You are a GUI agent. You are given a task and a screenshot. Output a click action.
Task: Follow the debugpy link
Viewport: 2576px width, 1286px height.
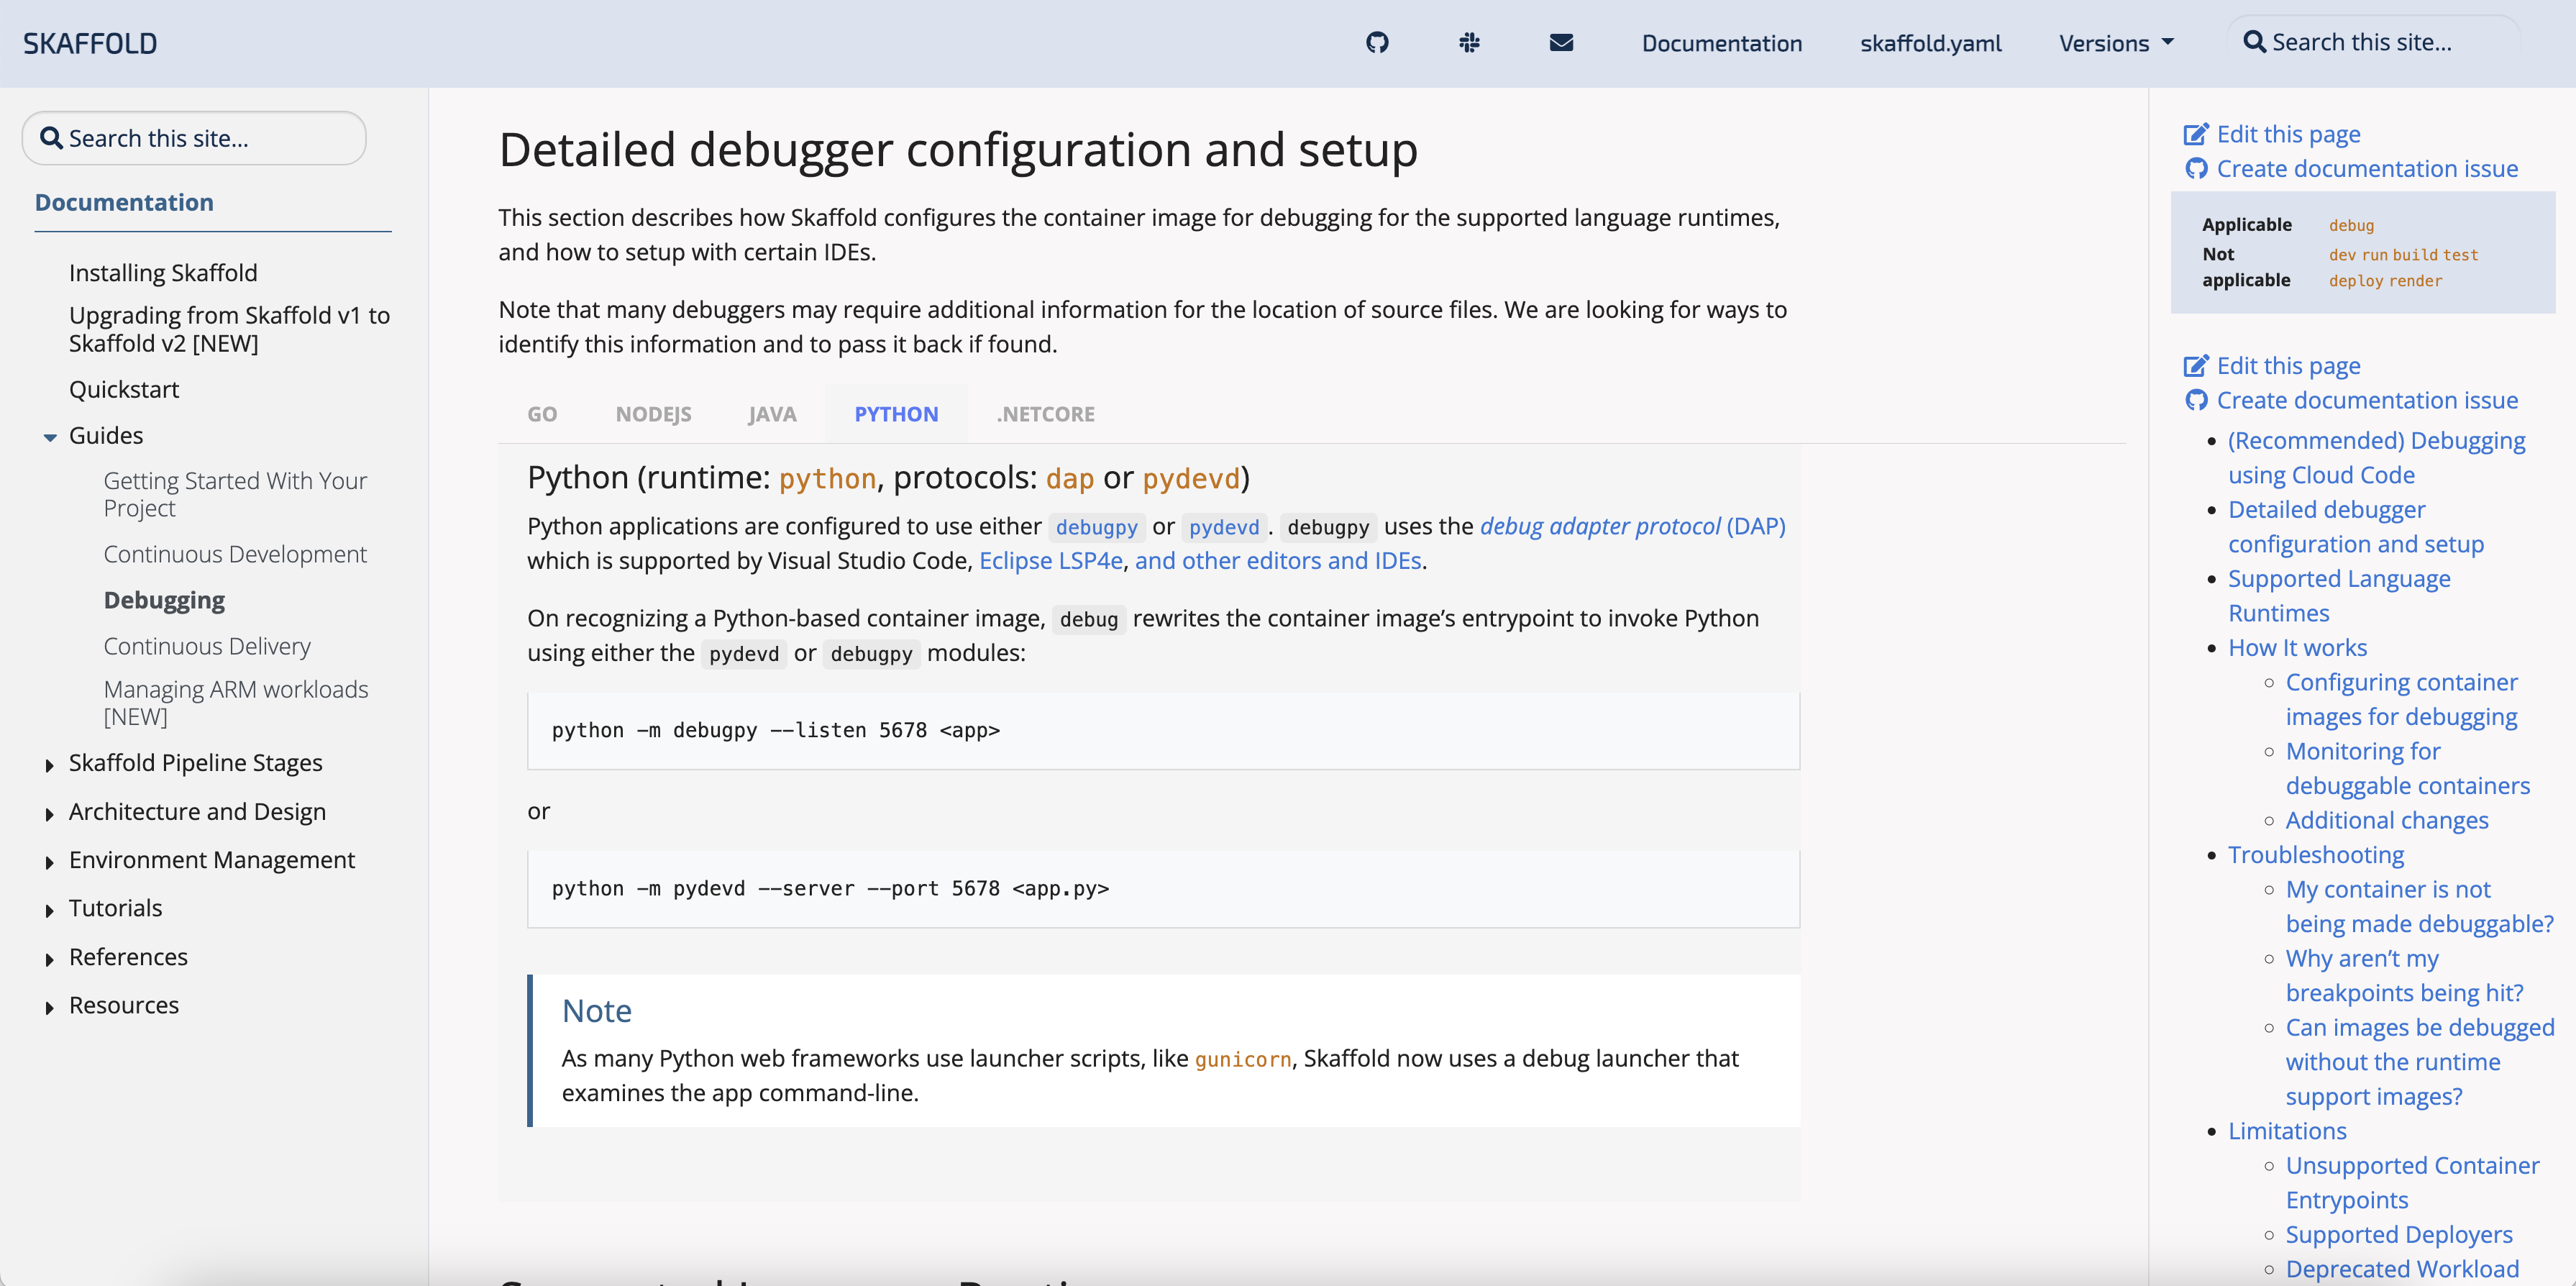click(x=1096, y=527)
